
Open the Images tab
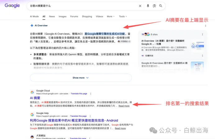62,16
